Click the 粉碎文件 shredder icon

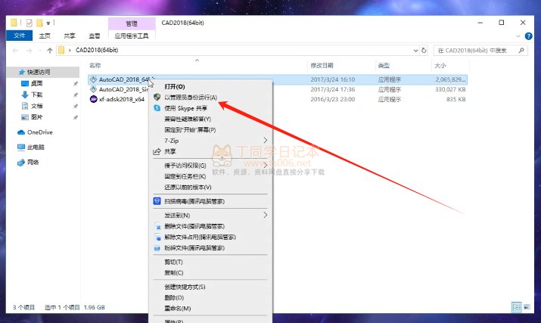[x=157, y=248]
